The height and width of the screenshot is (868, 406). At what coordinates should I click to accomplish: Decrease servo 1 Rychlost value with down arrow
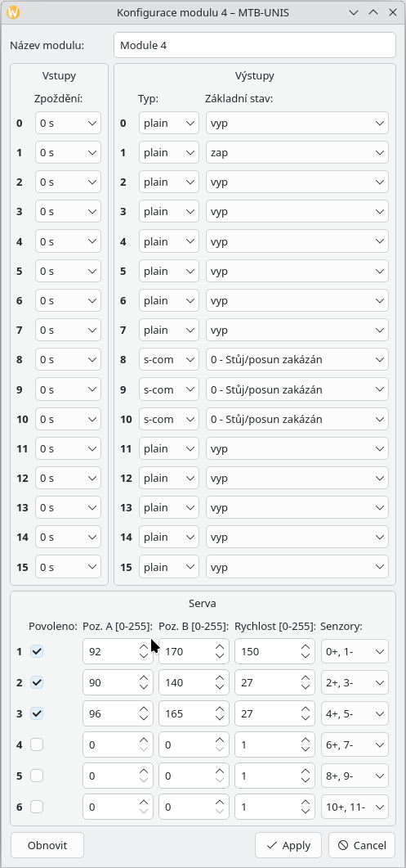coord(306,657)
